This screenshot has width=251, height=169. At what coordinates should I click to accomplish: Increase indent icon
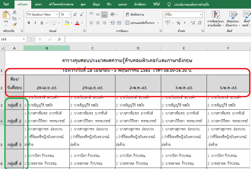[x=119, y=23]
